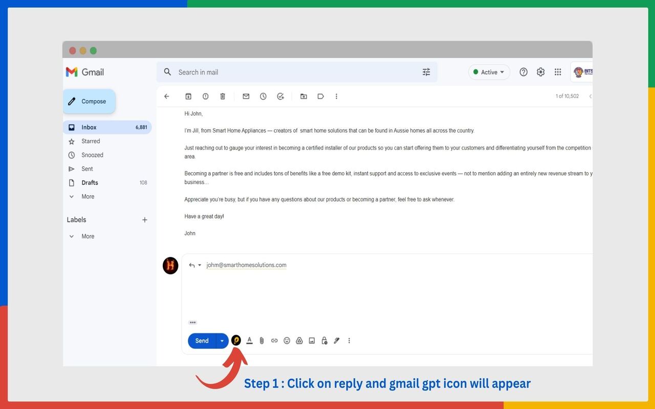
Task: Open the Inbox folder
Action: (x=107, y=127)
